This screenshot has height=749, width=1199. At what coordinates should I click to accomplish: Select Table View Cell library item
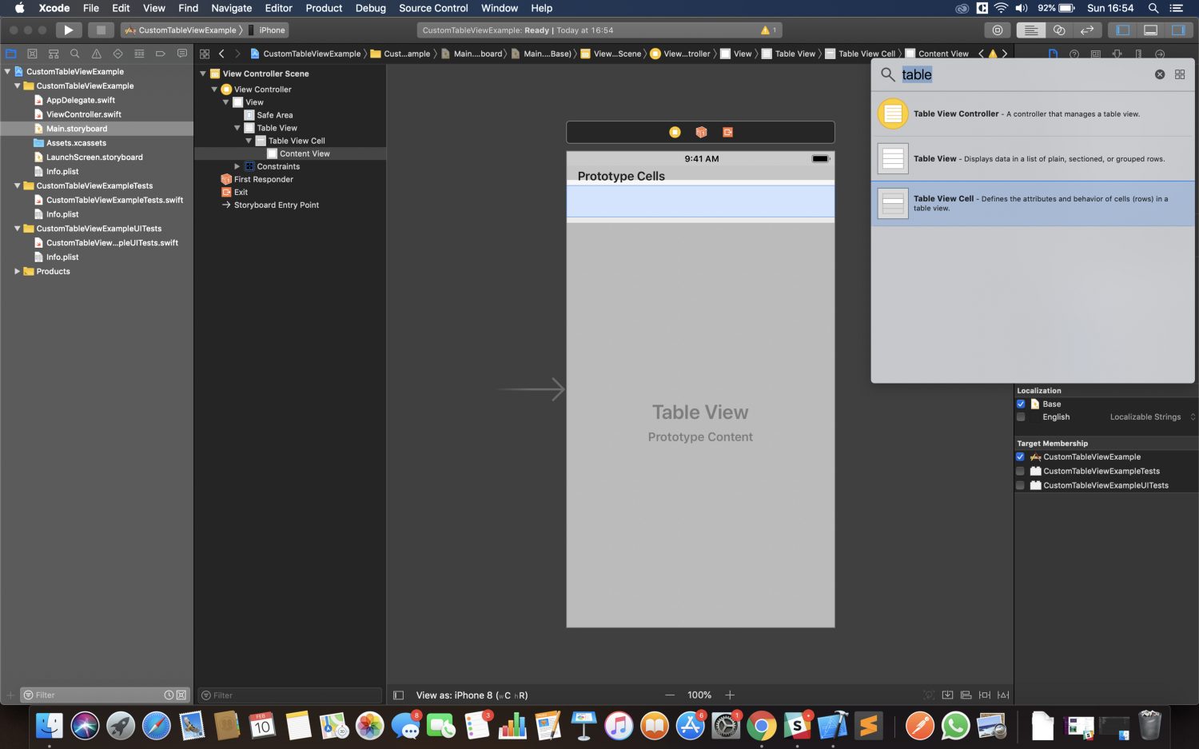tap(1033, 203)
